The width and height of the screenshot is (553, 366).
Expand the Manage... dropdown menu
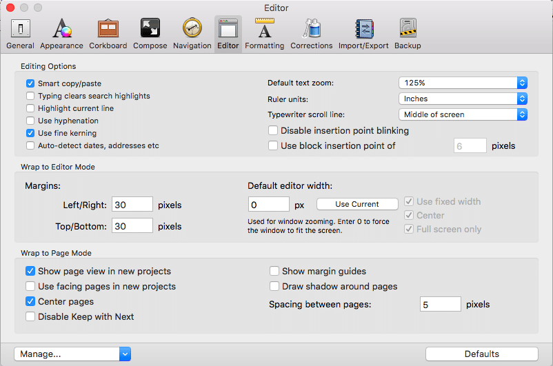coord(72,354)
